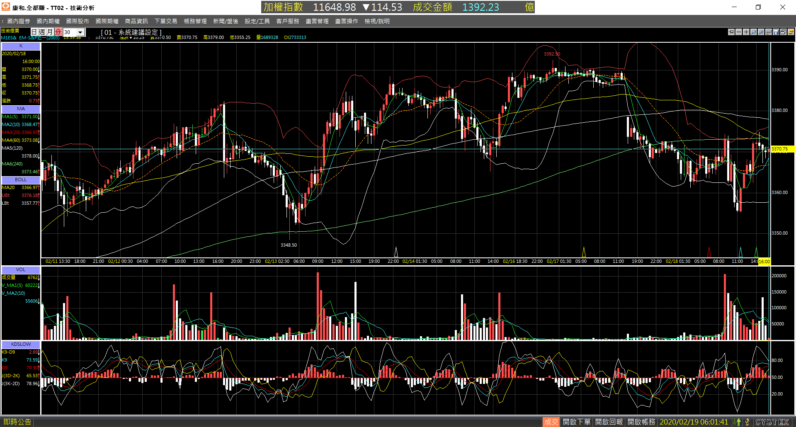The height and width of the screenshot is (427, 796).
Task: Click the K indicator panel header
Action: (21, 46)
